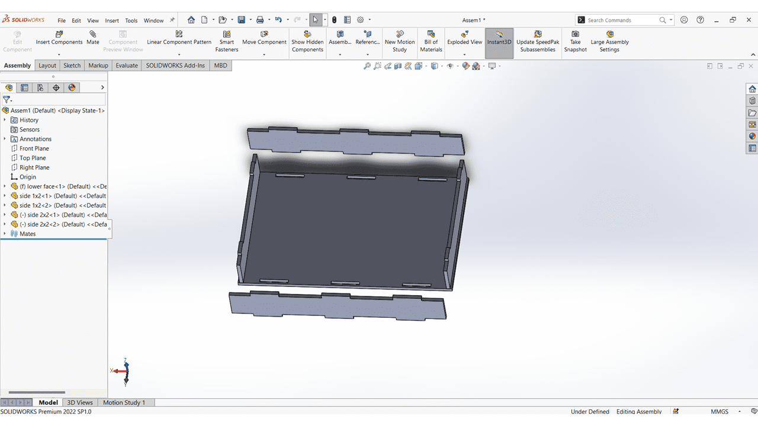Expand the Mates folder
The image size is (758, 426).
(5, 233)
